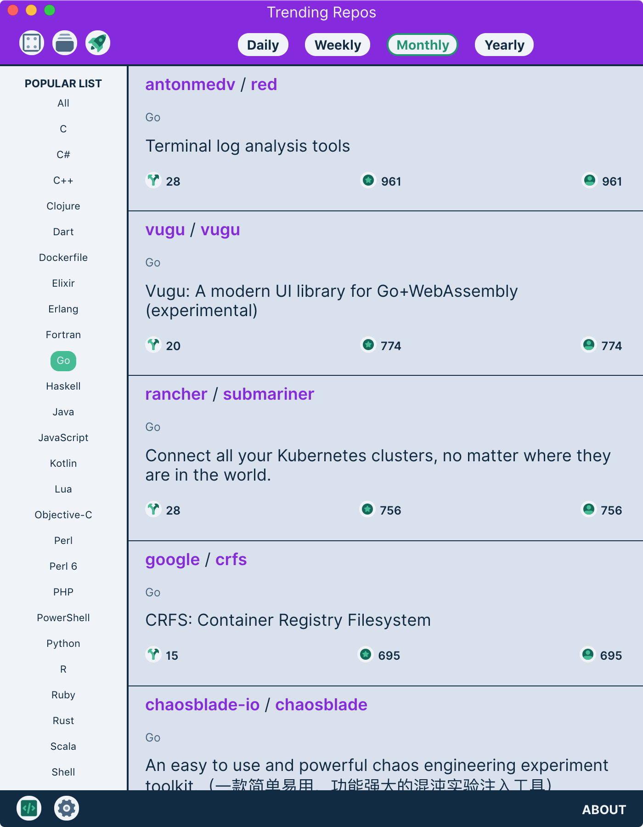Filter by Ruby language
This screenshot has height=827, width=643.
pyautogui.click(x=63, y=695)
